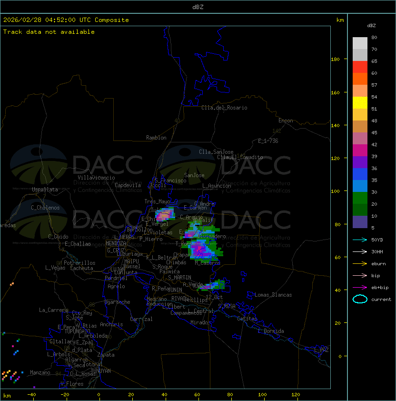Click the 'C_Guido' map label
Screen dimensions: 396x401
coord(58,237)
